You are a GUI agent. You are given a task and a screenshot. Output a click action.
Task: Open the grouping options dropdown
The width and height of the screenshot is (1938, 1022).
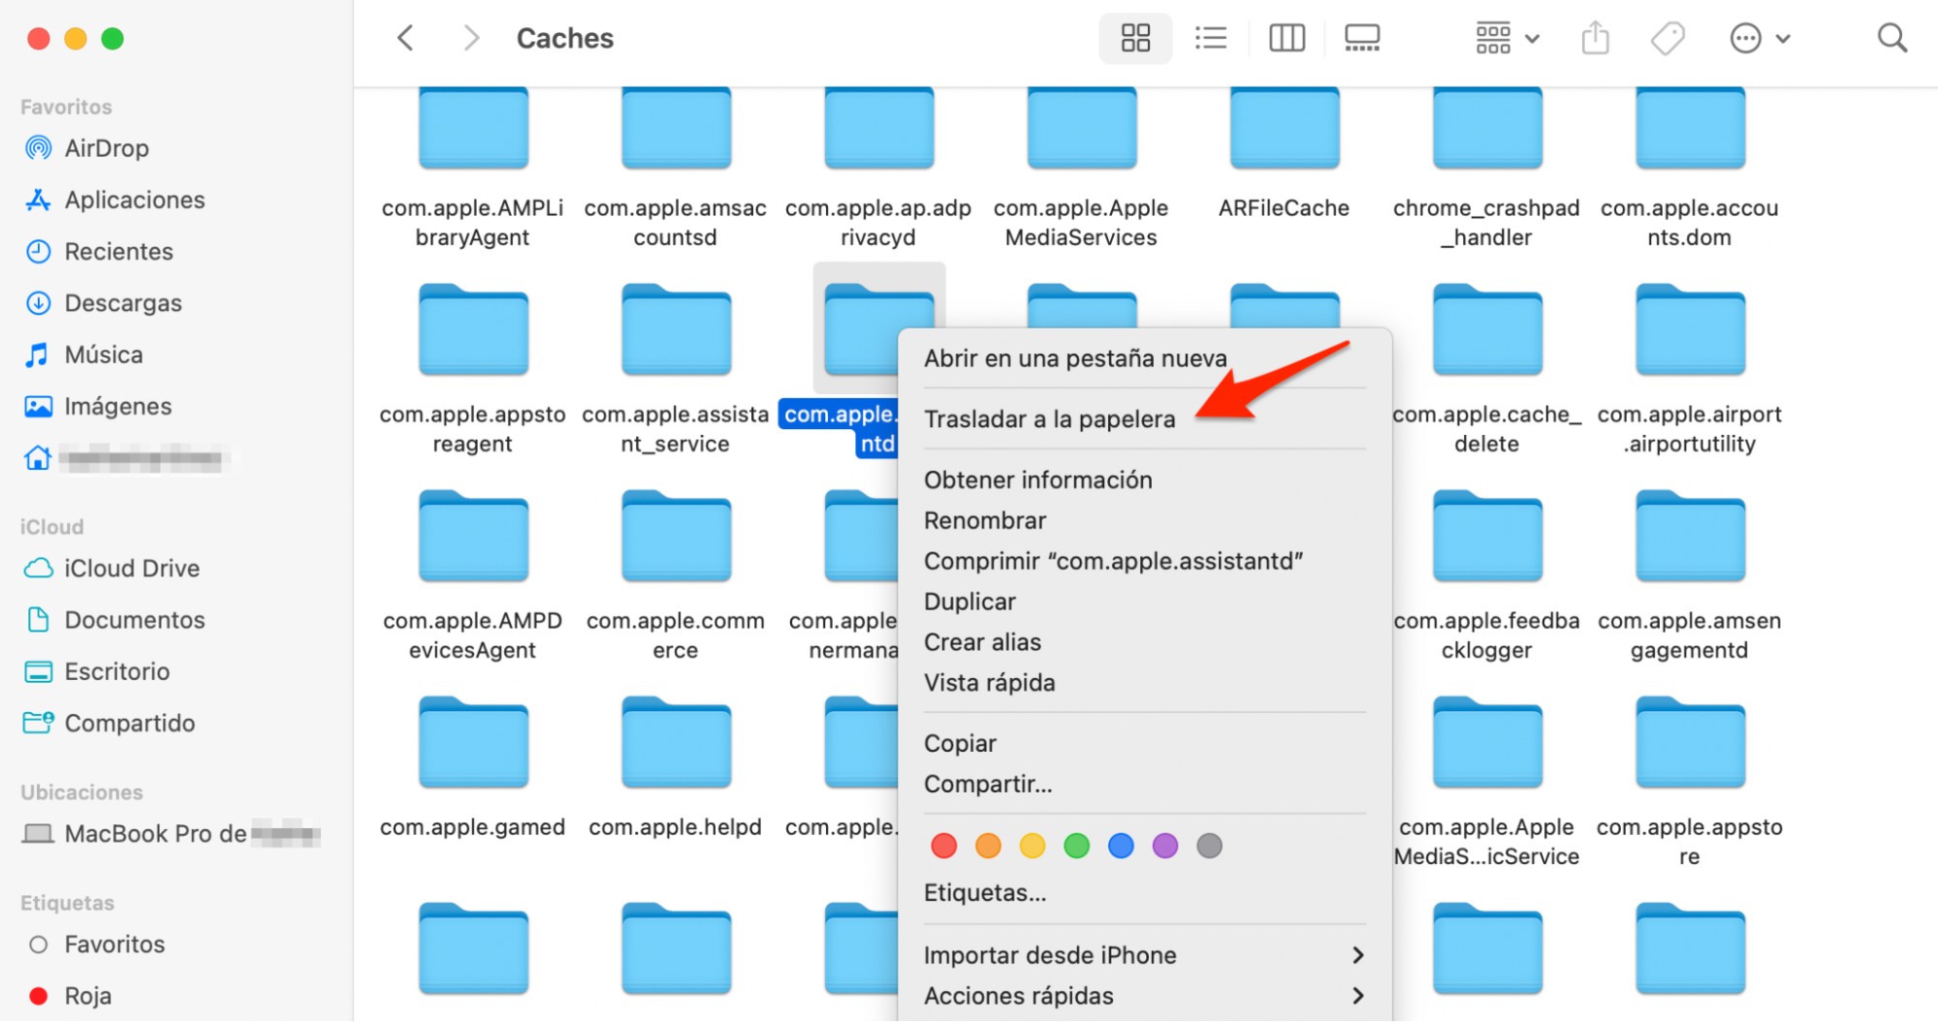(1505, 38)
